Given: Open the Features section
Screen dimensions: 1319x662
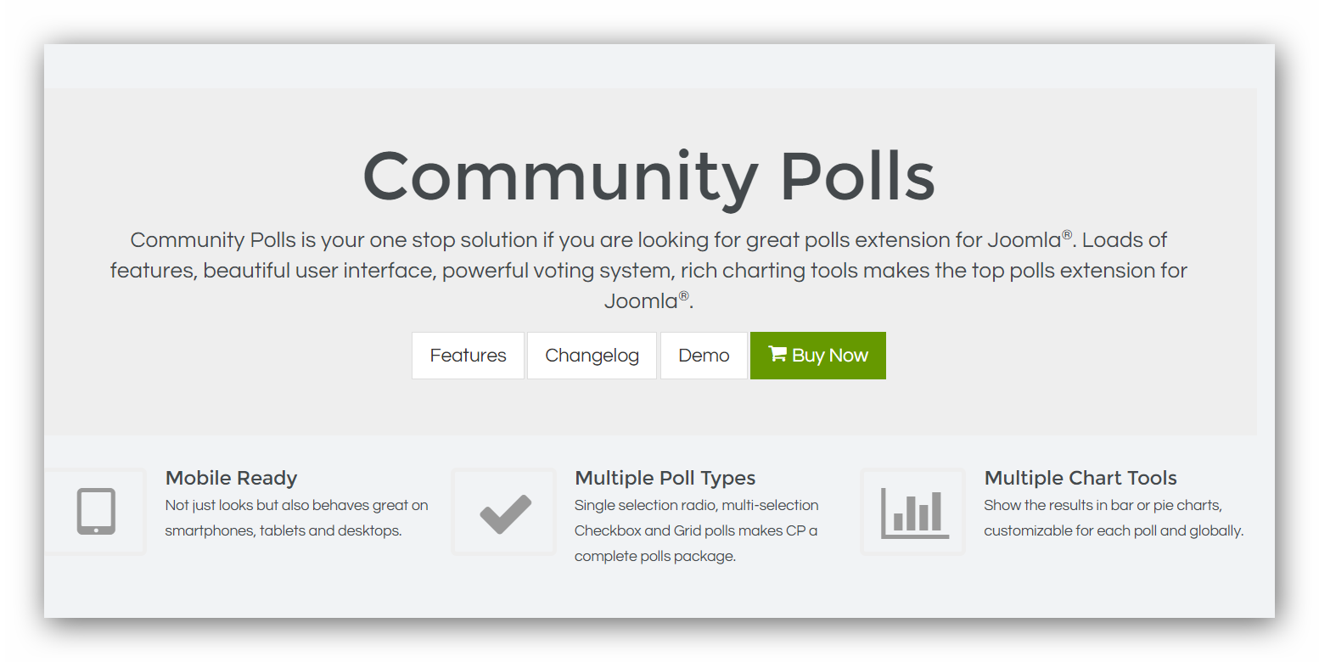Looking at the screenshot, I should tap(468, 356).
